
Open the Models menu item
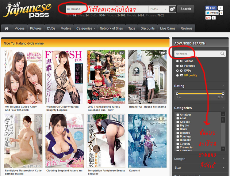(x=66, y=28)
